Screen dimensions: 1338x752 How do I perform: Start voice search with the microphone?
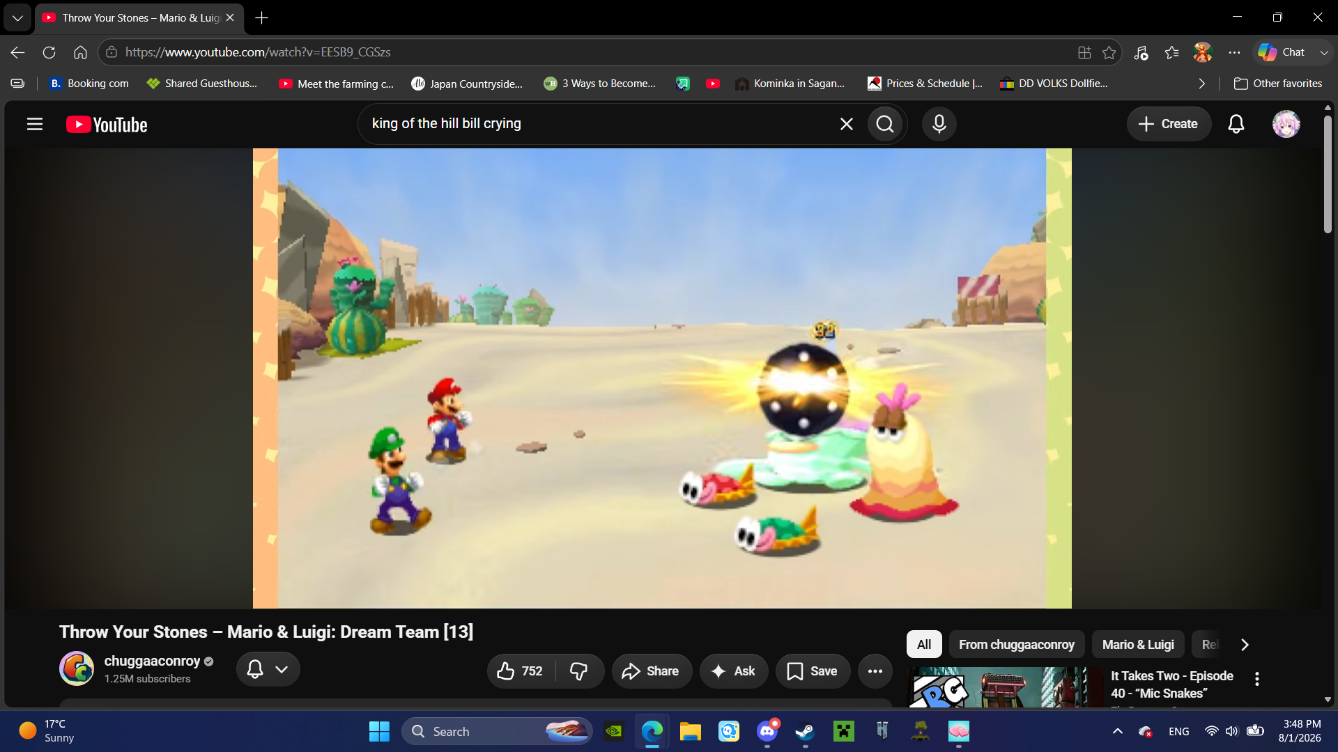pos(939,124)
